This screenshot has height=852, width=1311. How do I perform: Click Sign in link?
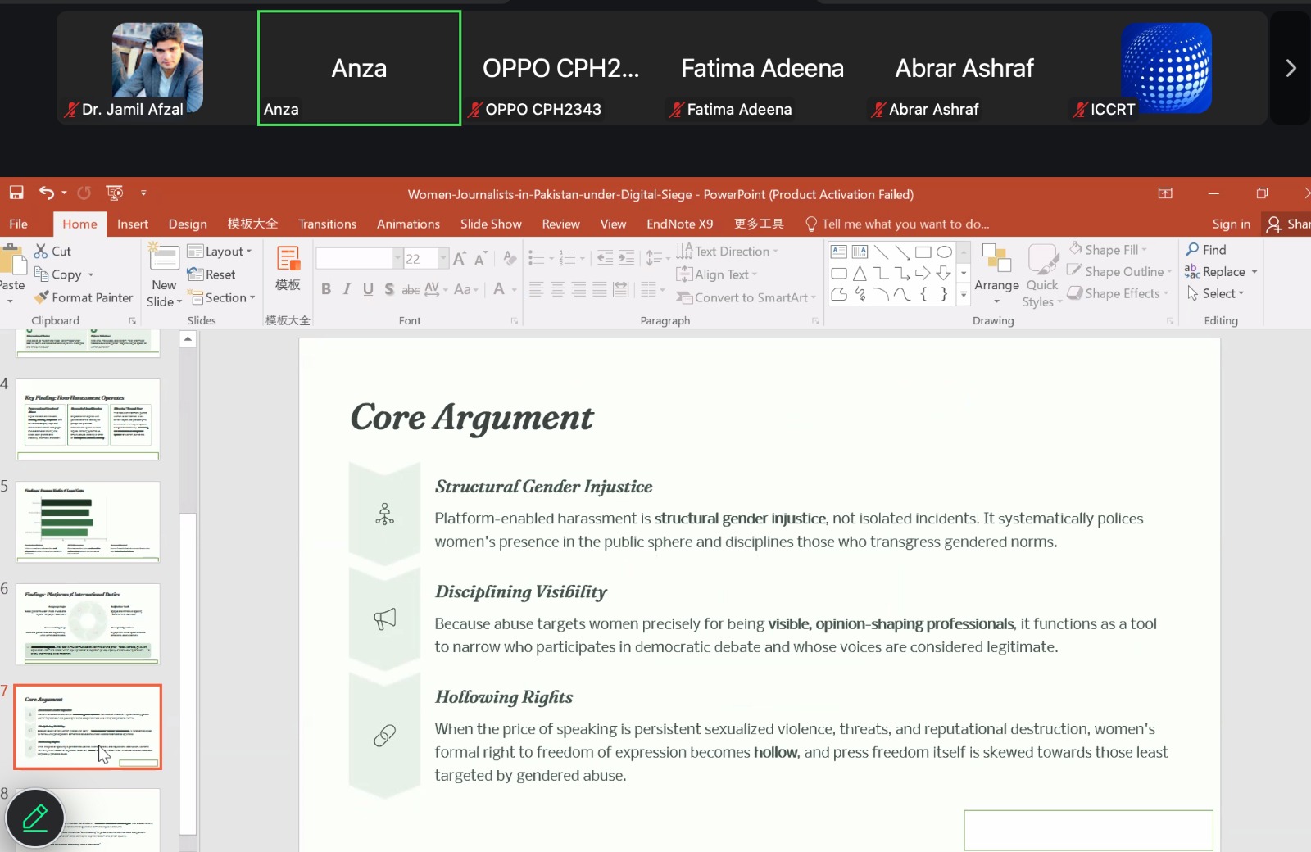point(1231,224)
